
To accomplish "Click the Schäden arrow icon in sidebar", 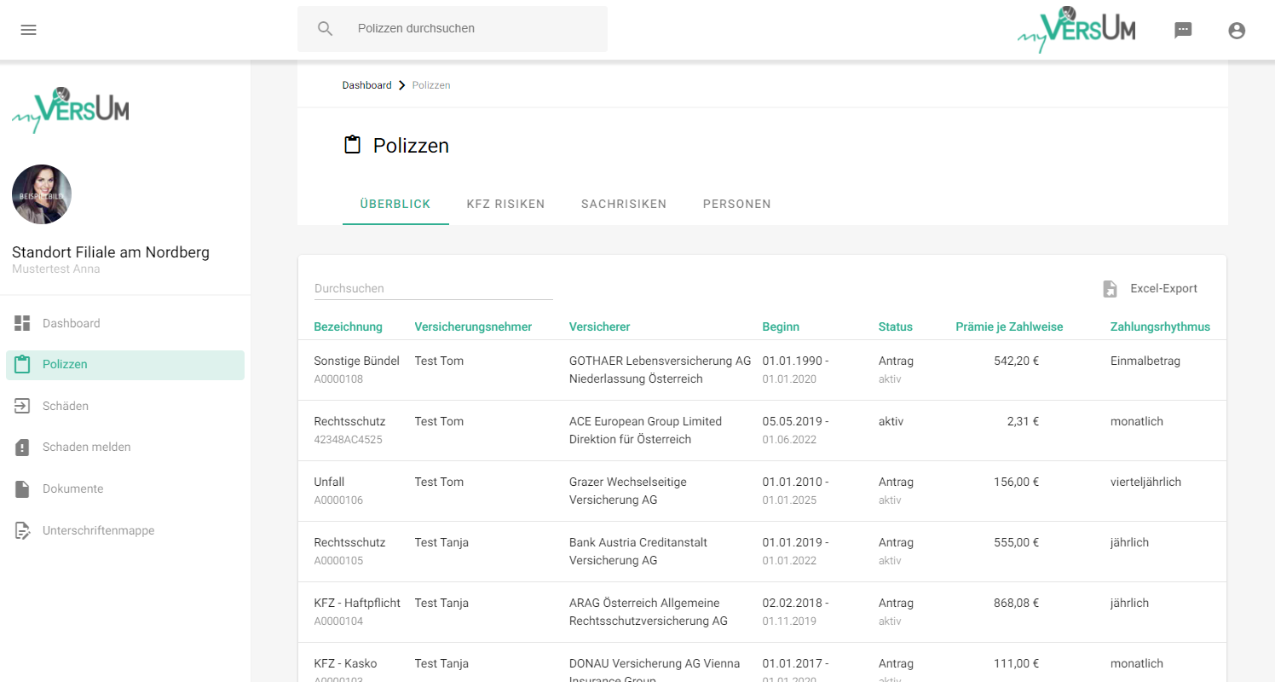I will click(x=23, y=406).
